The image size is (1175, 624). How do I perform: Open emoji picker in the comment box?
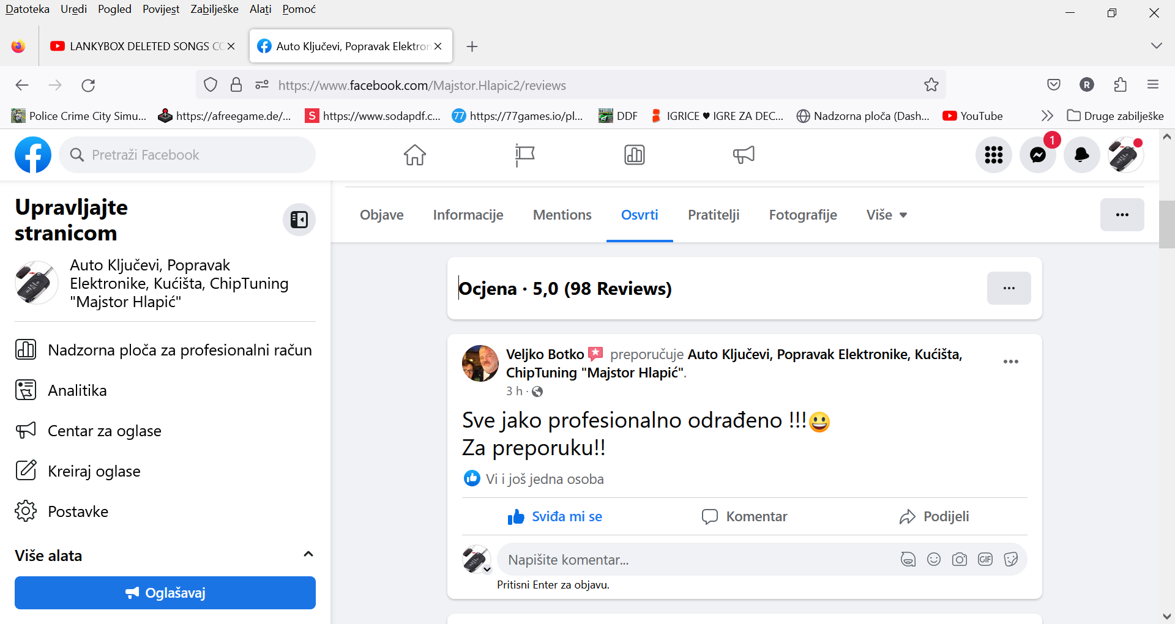click(x=934, y=559)
